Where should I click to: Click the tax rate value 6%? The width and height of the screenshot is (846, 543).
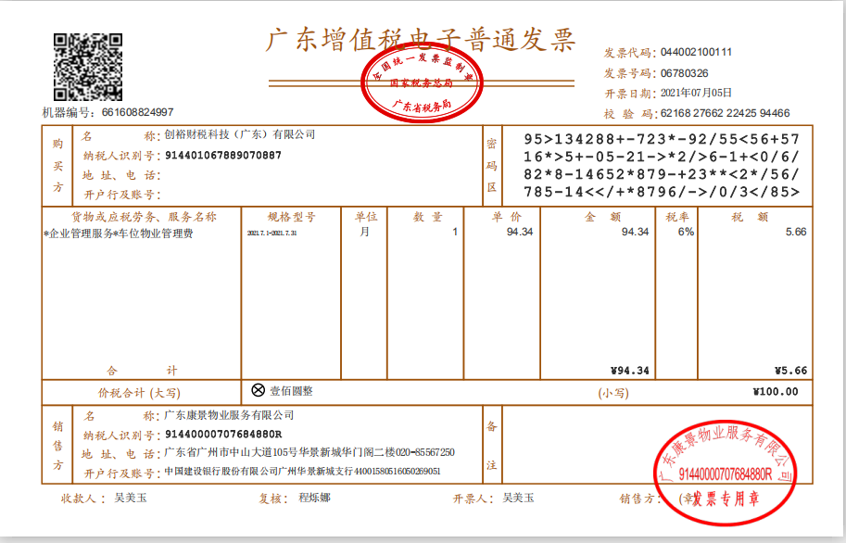686,232
